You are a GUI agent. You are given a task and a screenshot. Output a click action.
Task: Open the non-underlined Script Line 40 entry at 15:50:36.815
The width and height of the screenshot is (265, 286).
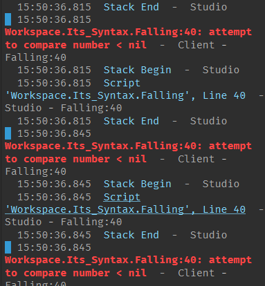pyautogui.click(x=125, y=89)
